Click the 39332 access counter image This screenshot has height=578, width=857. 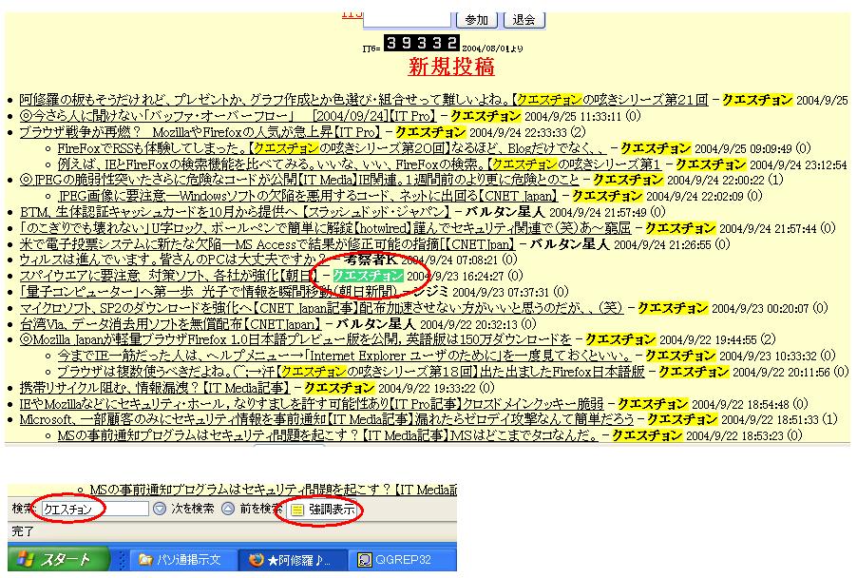pyautogui.click(x=421, y=43)
